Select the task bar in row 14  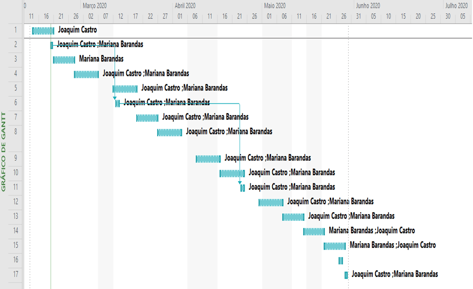point(314,232)
